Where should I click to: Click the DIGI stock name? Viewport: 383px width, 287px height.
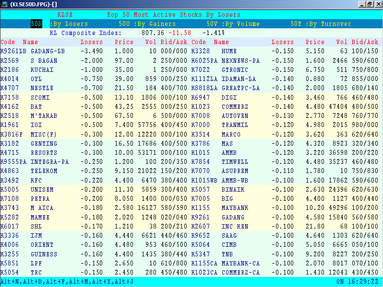coord(229,98)
